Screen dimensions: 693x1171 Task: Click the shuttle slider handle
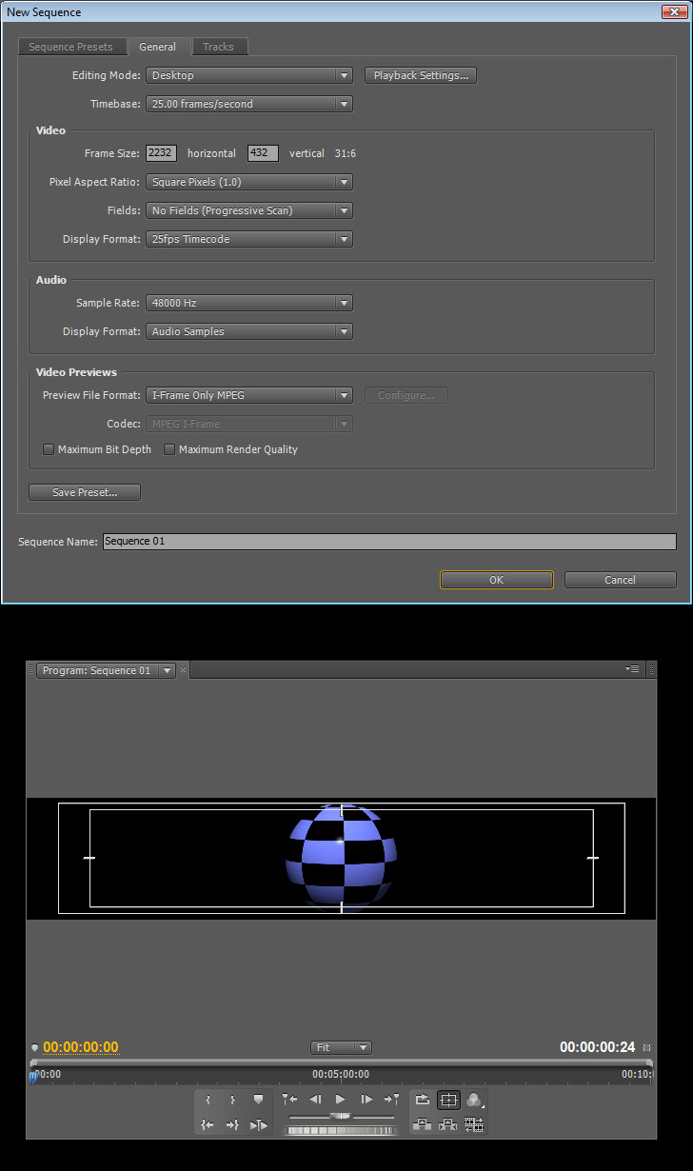tap(341, 1116)
